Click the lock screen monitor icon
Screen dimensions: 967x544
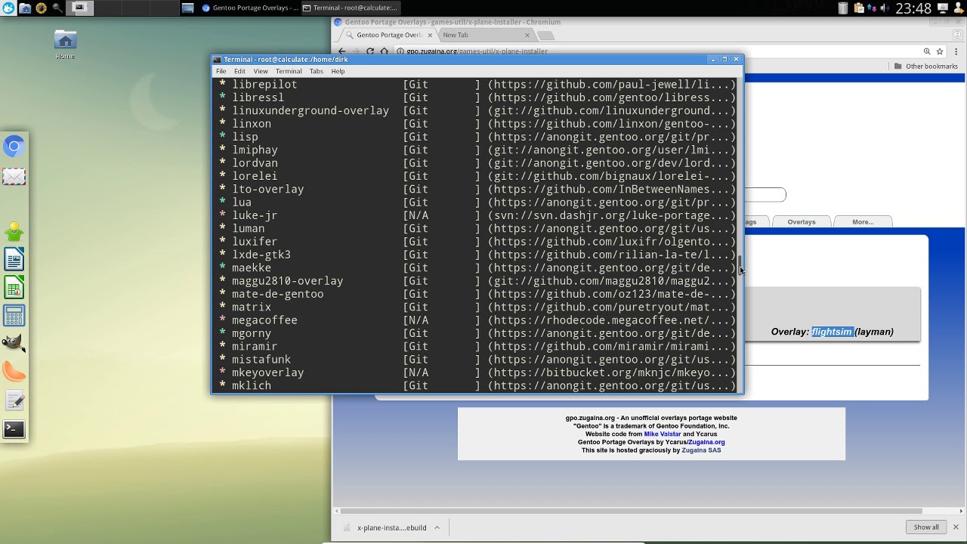[943, 8]
